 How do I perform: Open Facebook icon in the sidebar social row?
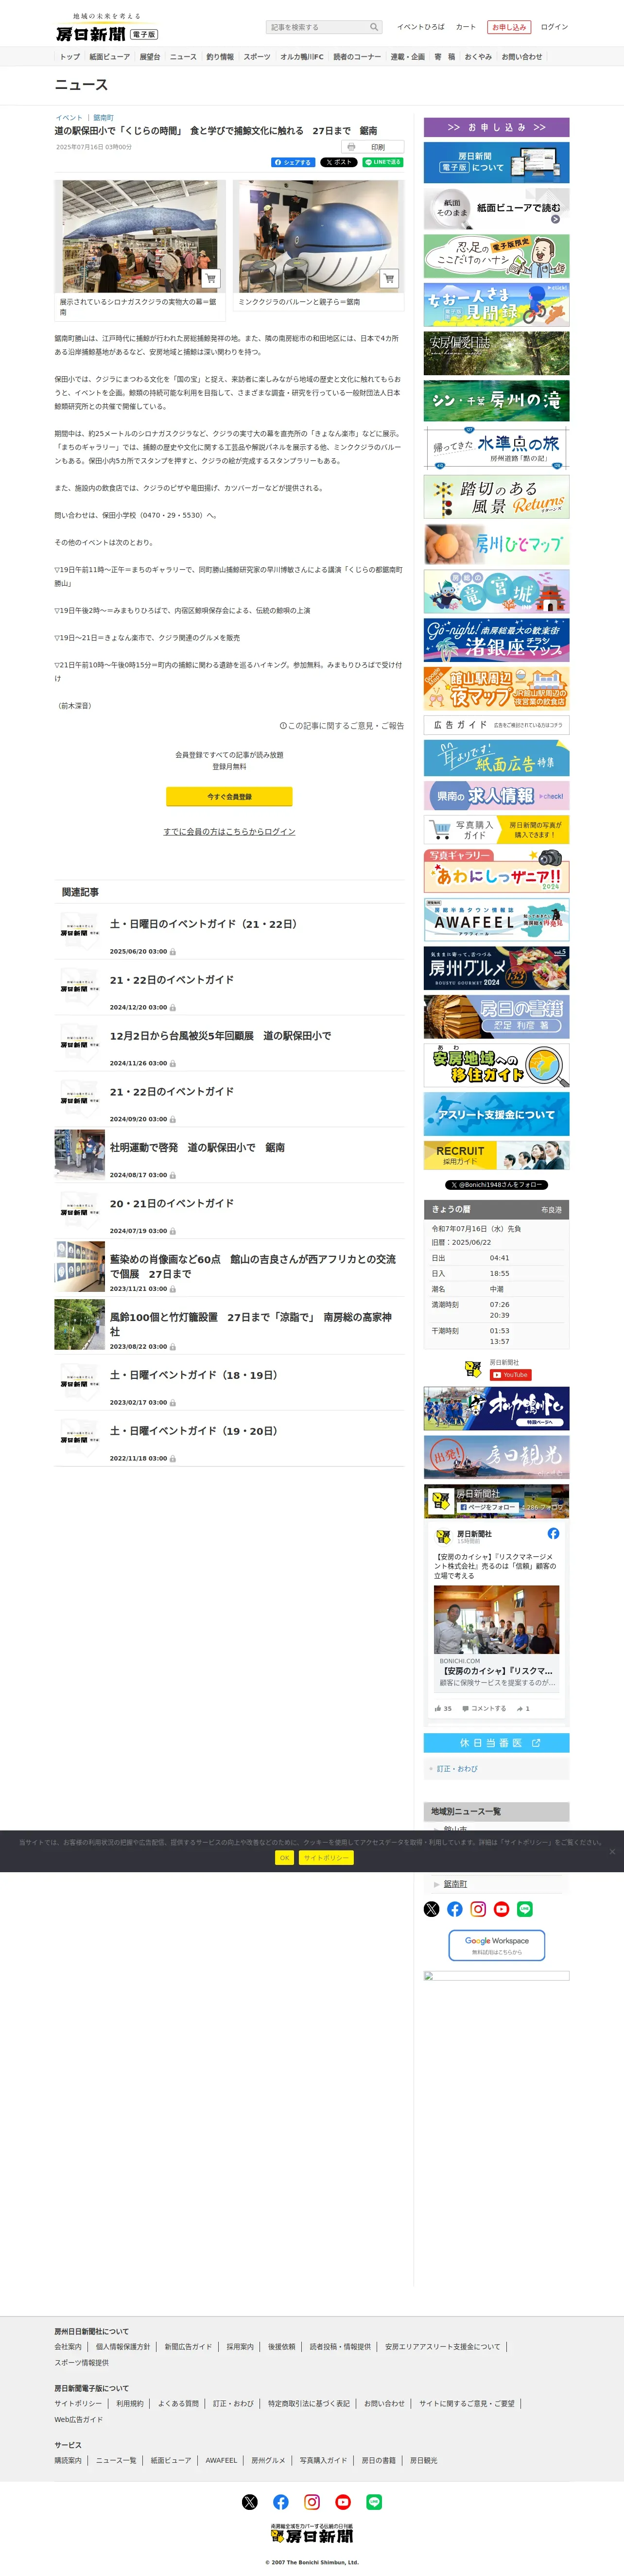(455, 1909)
